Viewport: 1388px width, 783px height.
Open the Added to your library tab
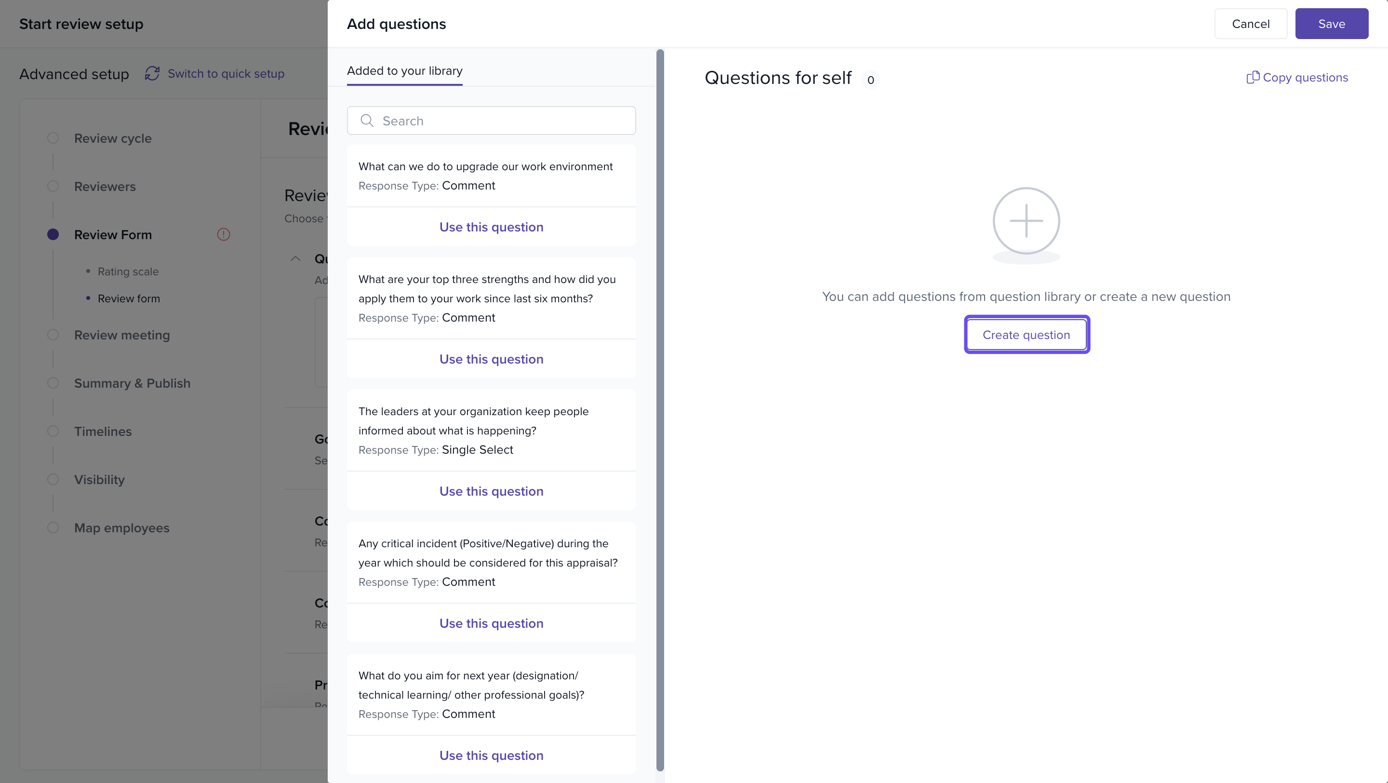tap(404, 71)
